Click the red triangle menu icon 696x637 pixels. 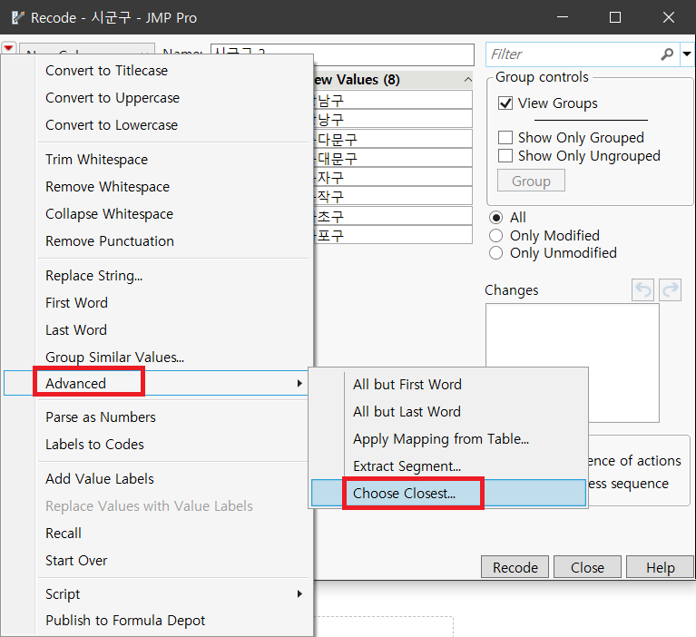pos(9,48)
